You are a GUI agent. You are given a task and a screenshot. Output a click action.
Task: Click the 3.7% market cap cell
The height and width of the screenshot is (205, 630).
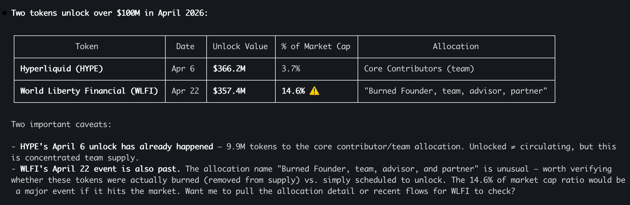pos(291,69)
